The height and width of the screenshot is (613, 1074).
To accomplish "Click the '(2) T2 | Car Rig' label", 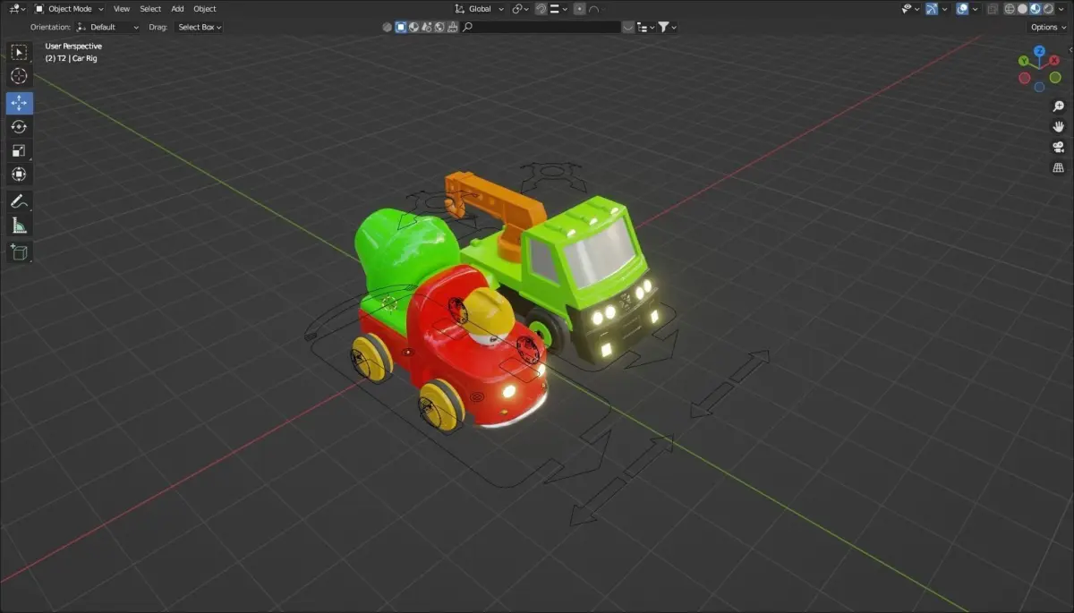I will point(72,58).
